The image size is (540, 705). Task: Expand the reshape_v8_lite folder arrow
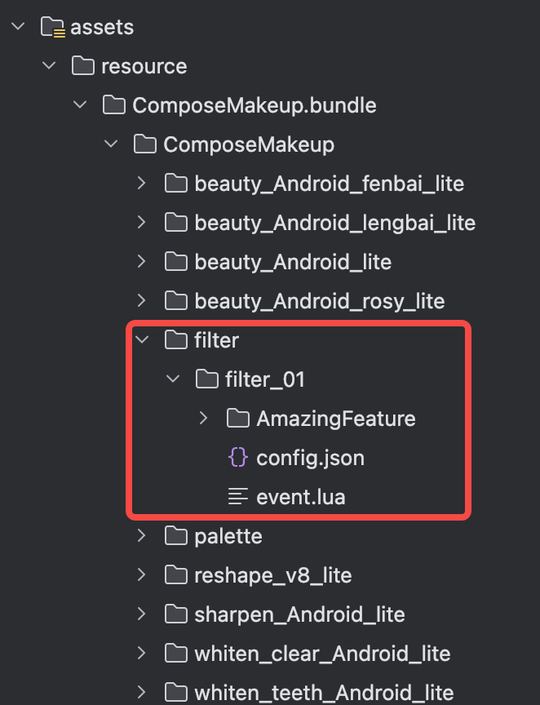142,575
